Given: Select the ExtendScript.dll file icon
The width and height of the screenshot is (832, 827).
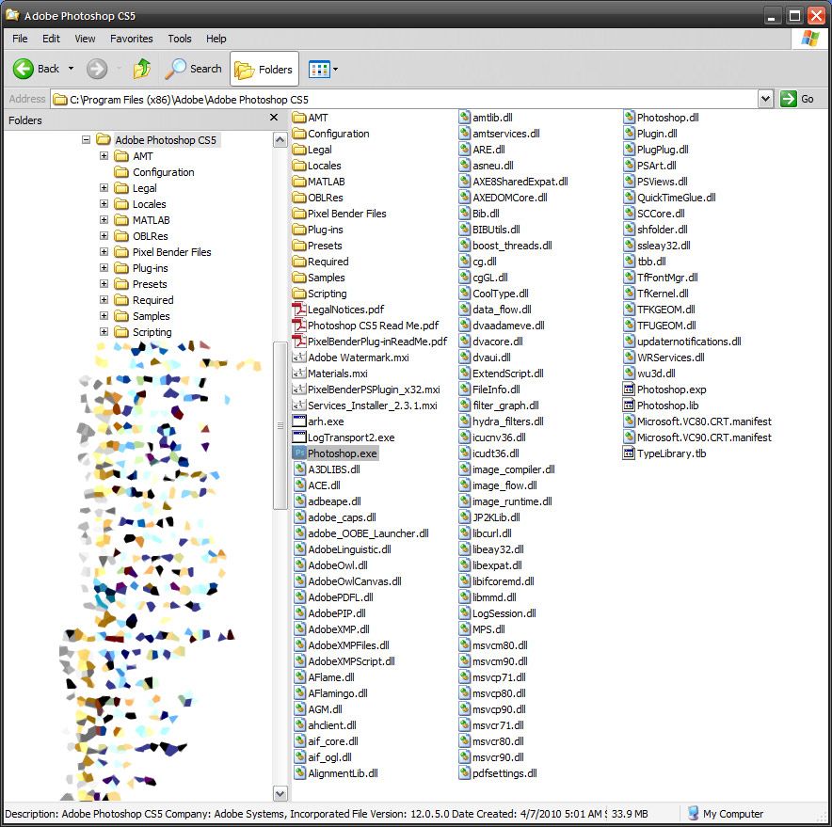Looking at the screenshot, I should click(465, 374).
